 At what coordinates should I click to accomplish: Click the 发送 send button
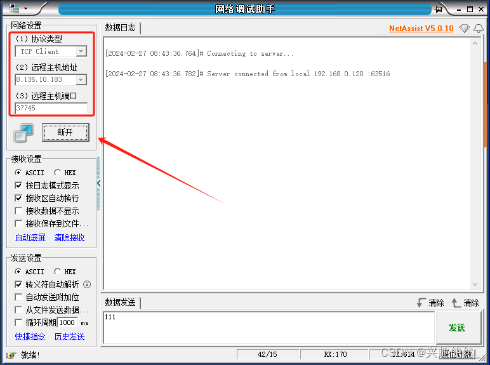pos(457,328)
